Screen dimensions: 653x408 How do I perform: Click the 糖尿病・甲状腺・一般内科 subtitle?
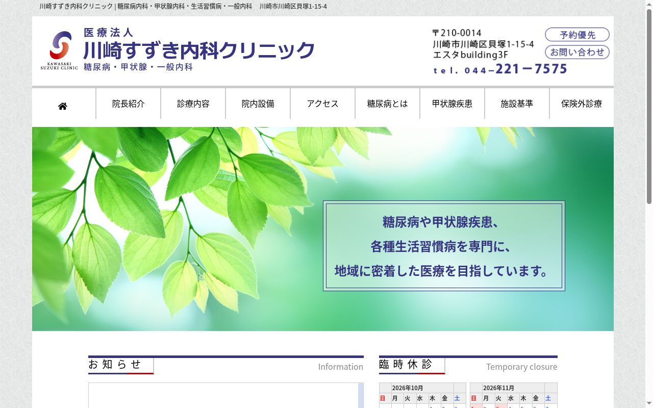pos(138,67)
